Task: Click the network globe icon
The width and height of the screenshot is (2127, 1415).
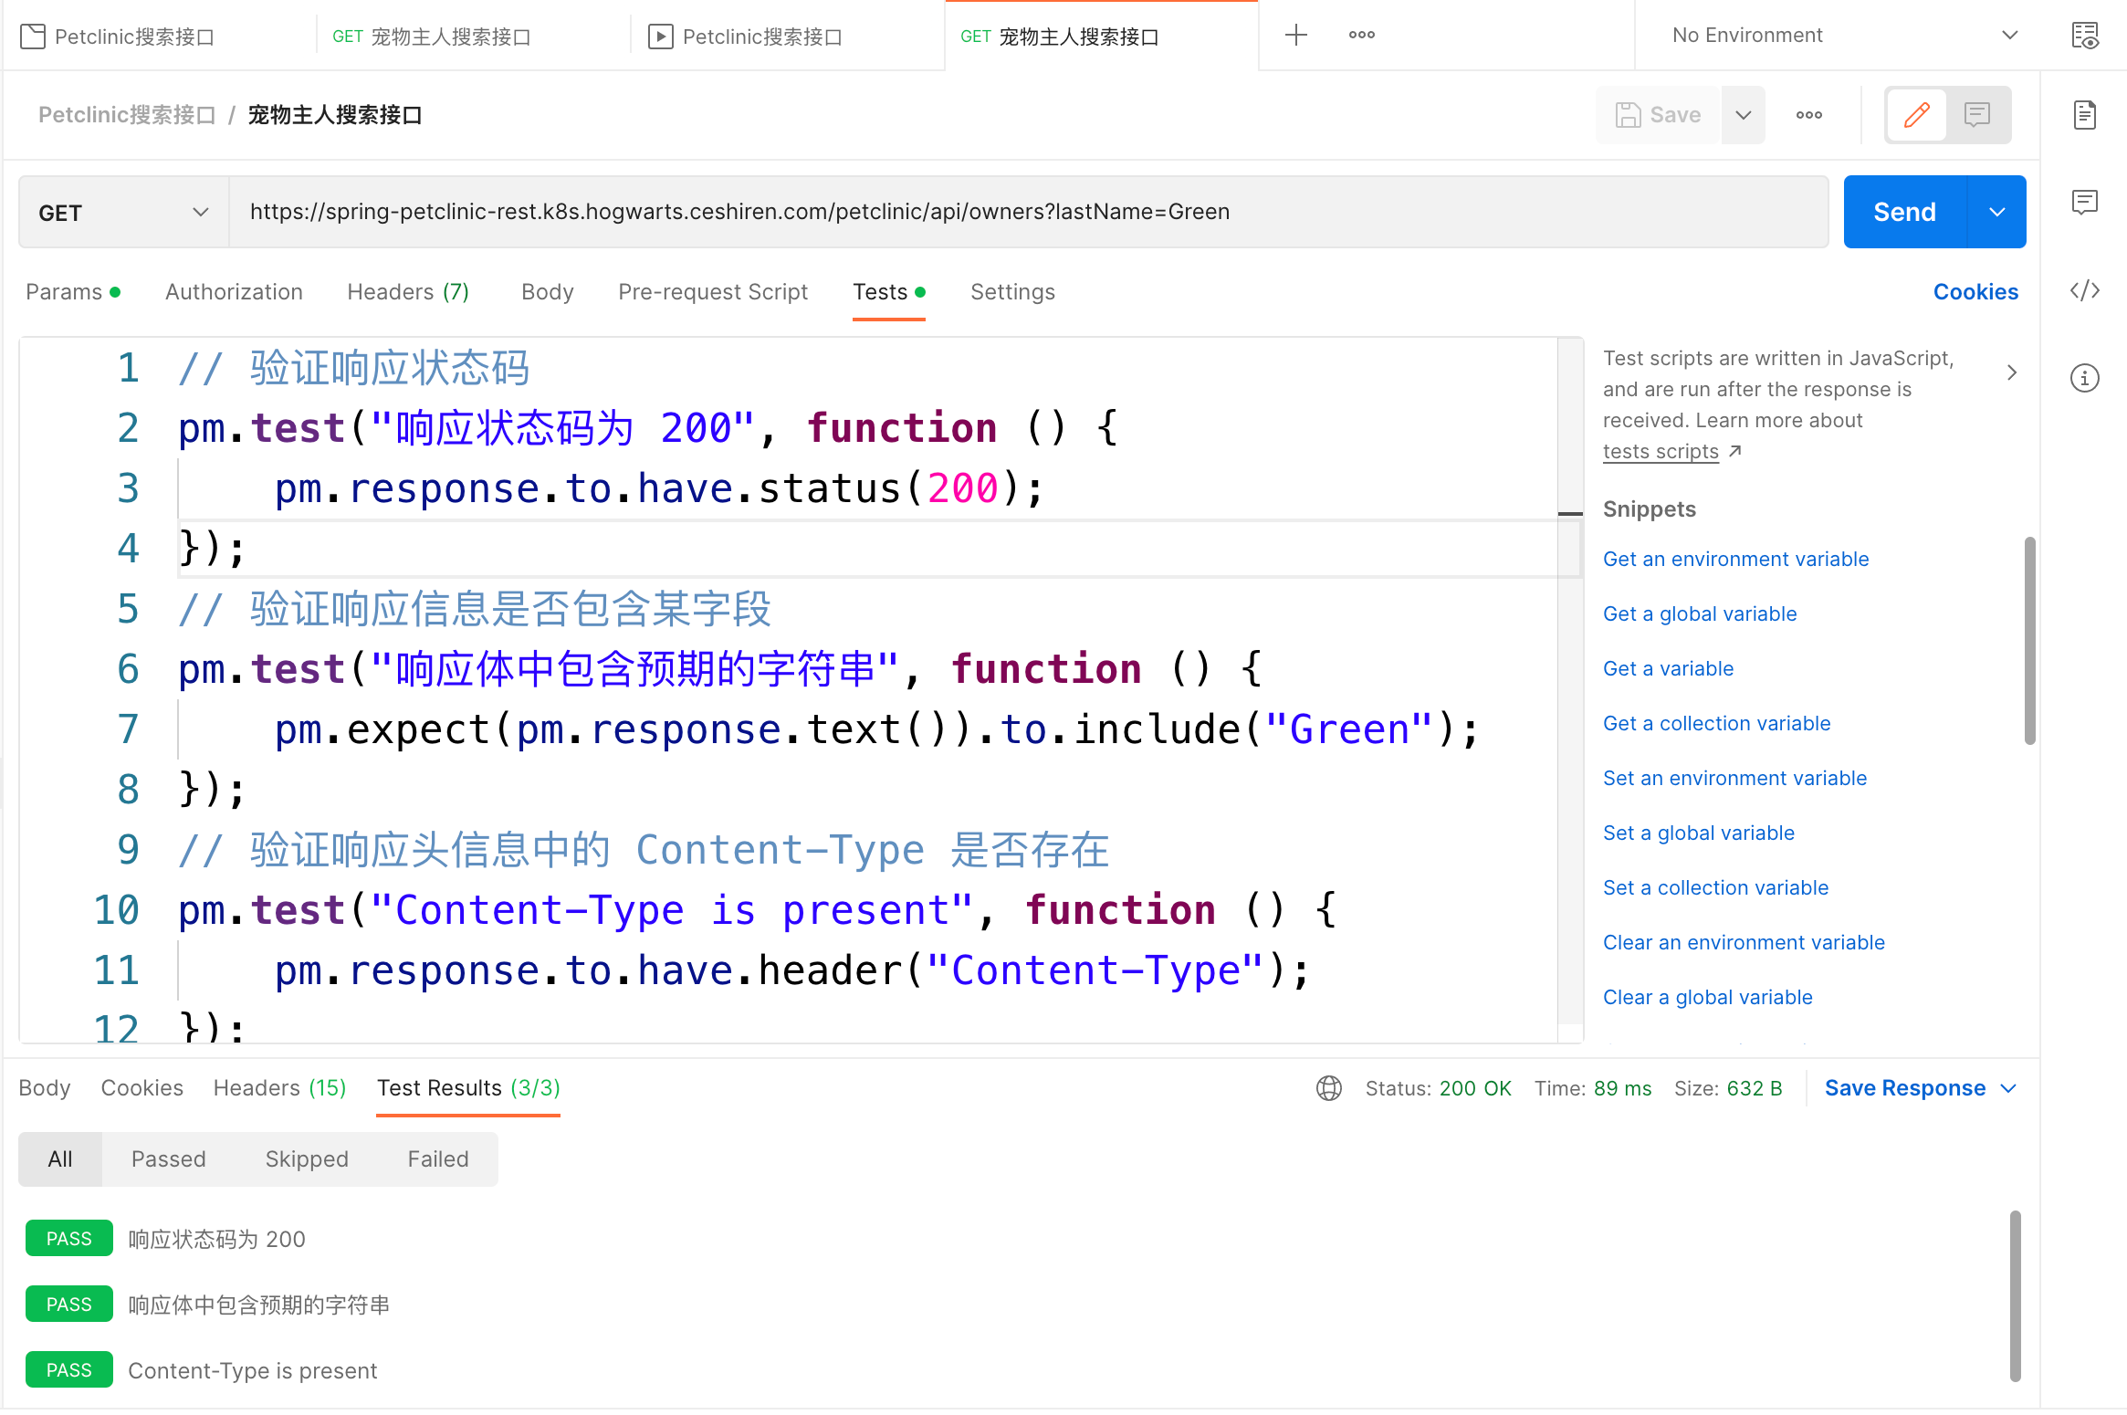Action: pyautogui.click(x=1329, y=1088)
